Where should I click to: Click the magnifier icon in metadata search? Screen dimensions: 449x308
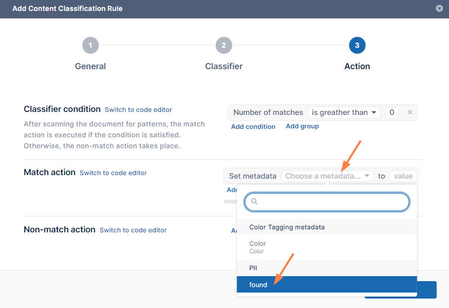(254, 202)
